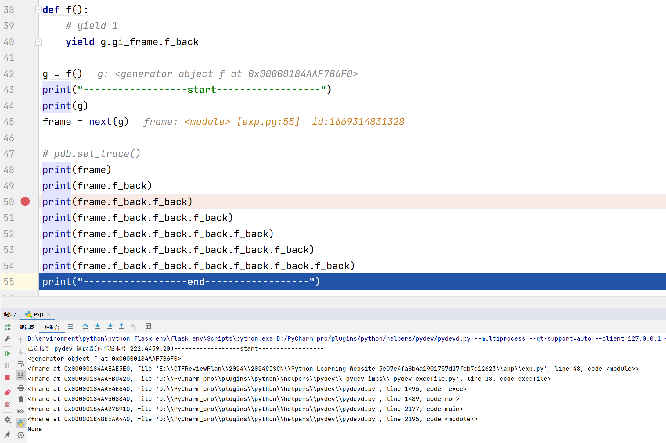Click python.exe path link in console

(x=150, y=338)
